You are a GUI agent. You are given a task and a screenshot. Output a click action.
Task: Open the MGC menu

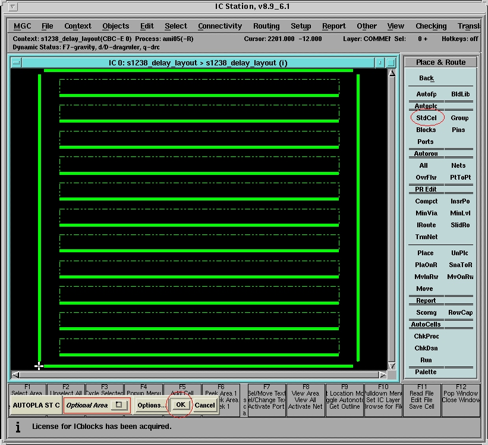pyautogui.click(x=23, y=26)
